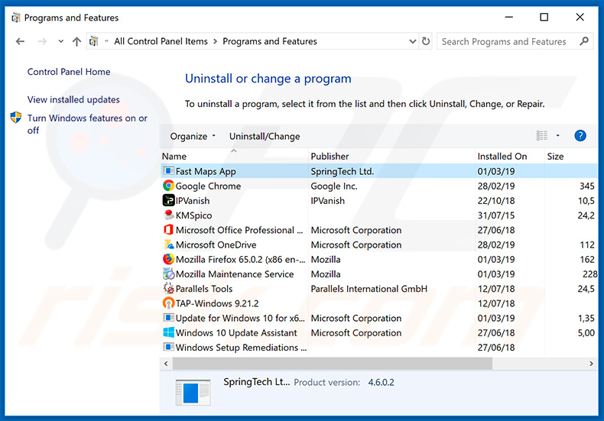Select the IPVanish program name

coord(193,200)
